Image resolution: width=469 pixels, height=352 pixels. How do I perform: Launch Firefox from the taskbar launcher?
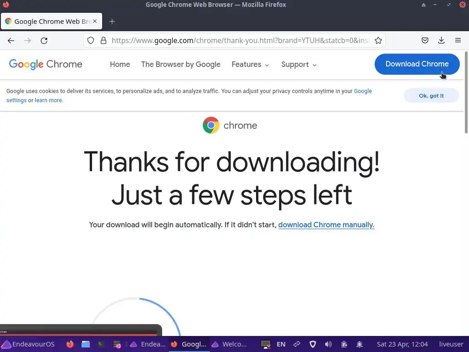tap(70, 344)
